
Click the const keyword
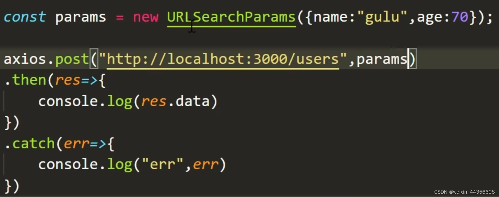pos(25,17)
